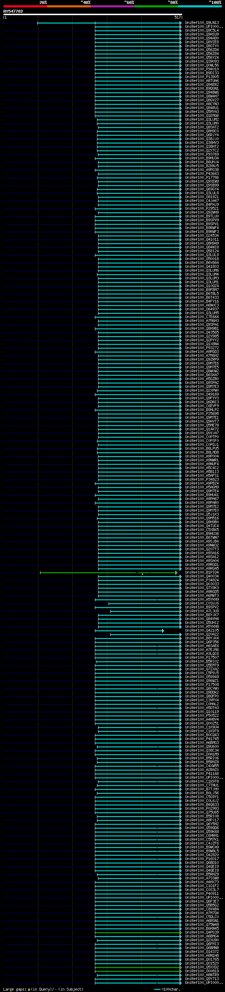Select the UniRef100_A6MWT3 label
The image size is (225, 992).
click(x=201, y=595)
